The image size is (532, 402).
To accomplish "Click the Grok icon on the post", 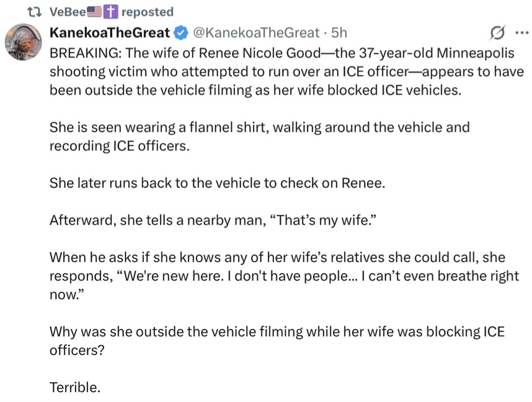I will [x=496, y=32].
